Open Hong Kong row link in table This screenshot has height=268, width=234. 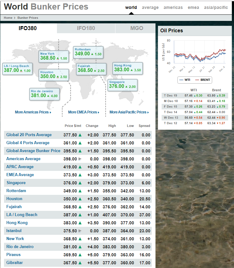pos(17,223)
